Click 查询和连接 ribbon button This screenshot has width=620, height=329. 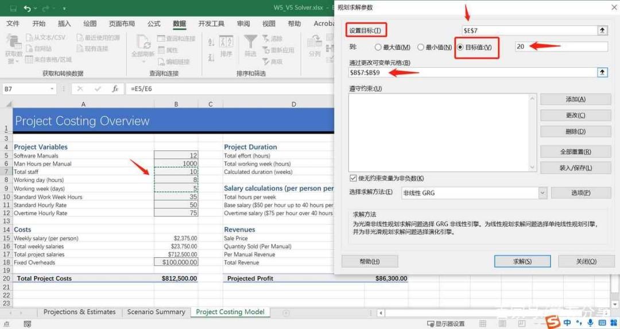coord(176,38)
